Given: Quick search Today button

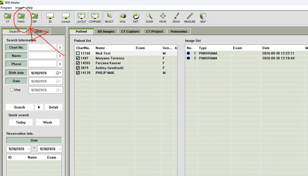Looking at the screenshot, I should (21, 122).
